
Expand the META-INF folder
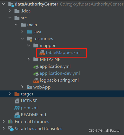pyautogui.click(x=29, y=59)
